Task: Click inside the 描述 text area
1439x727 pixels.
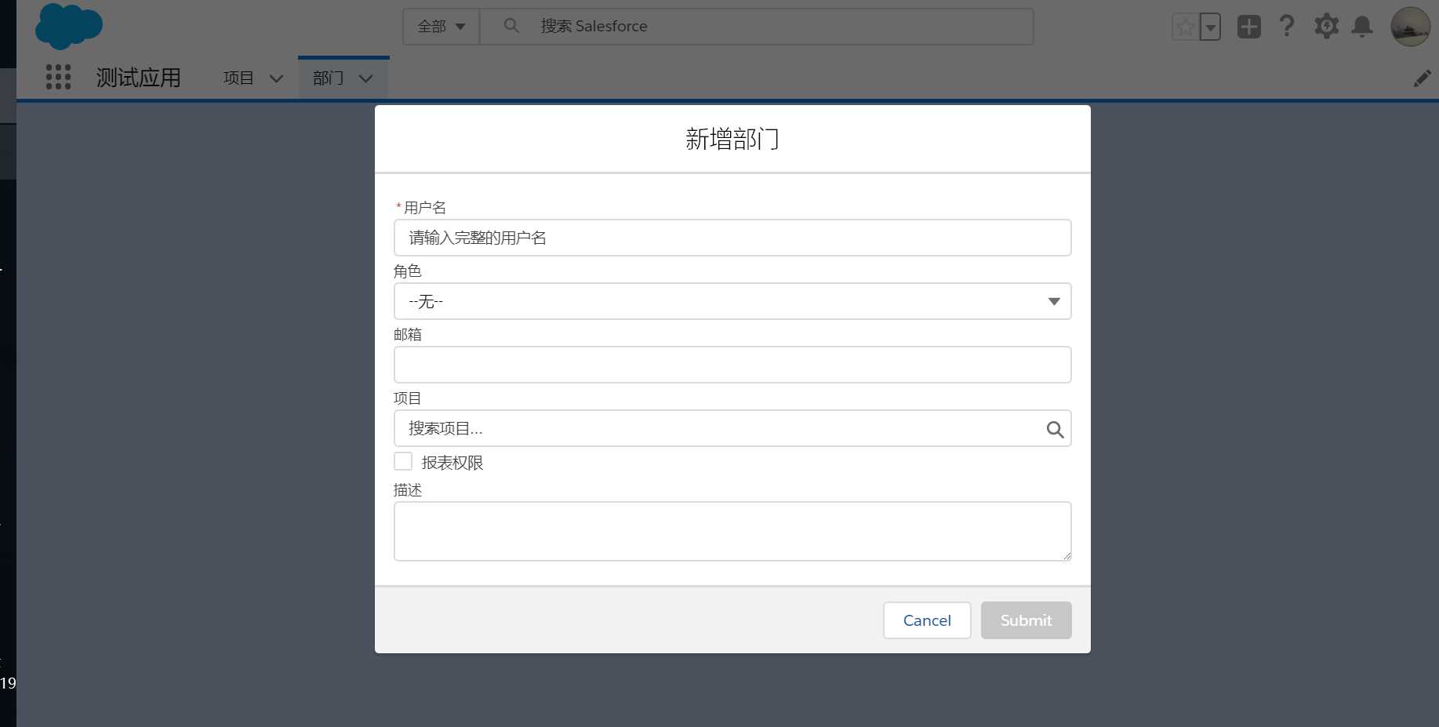Action: pyautogui.click(x=732, y=531)
